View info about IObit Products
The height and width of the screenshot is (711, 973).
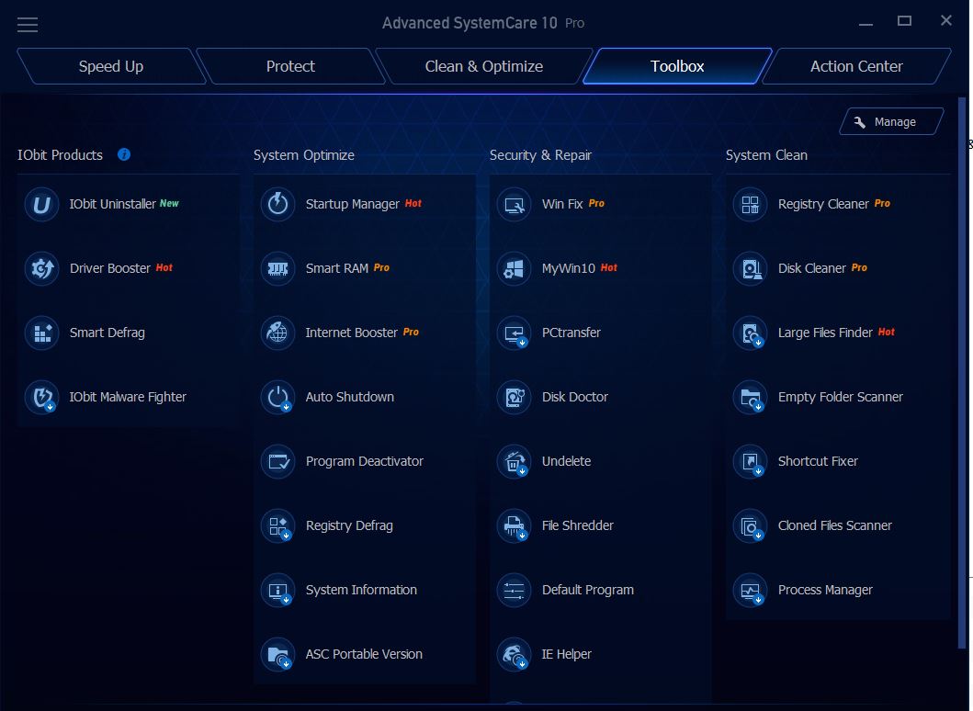click(x=124, y=154)
